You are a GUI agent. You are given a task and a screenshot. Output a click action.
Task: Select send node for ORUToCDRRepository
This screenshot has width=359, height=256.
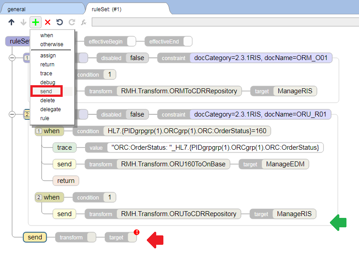tap(64, 214)
